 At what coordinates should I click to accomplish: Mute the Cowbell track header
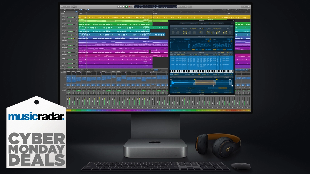[x=63, y=60]
